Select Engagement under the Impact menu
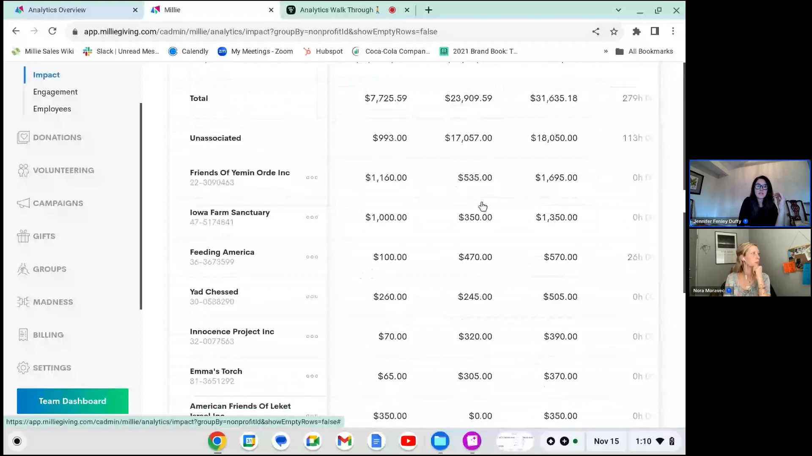Image resolution: width=812 pixels, height=456 pixels. click(x=55, y=92)
